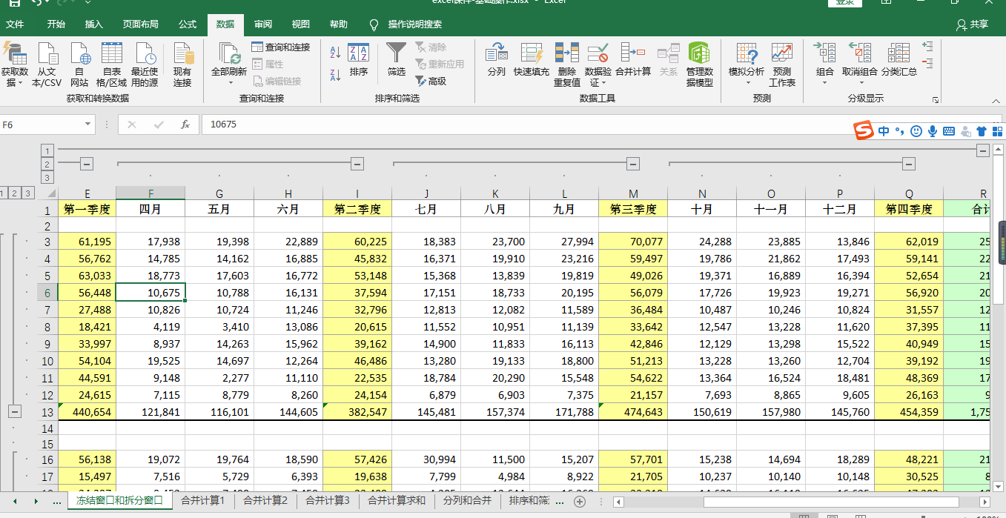
Task: Open the 分级显示 dialog launcher
Action: (x=936, y=99)
